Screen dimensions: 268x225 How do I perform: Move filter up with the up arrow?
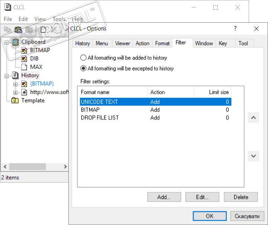[x=254, y=118]
